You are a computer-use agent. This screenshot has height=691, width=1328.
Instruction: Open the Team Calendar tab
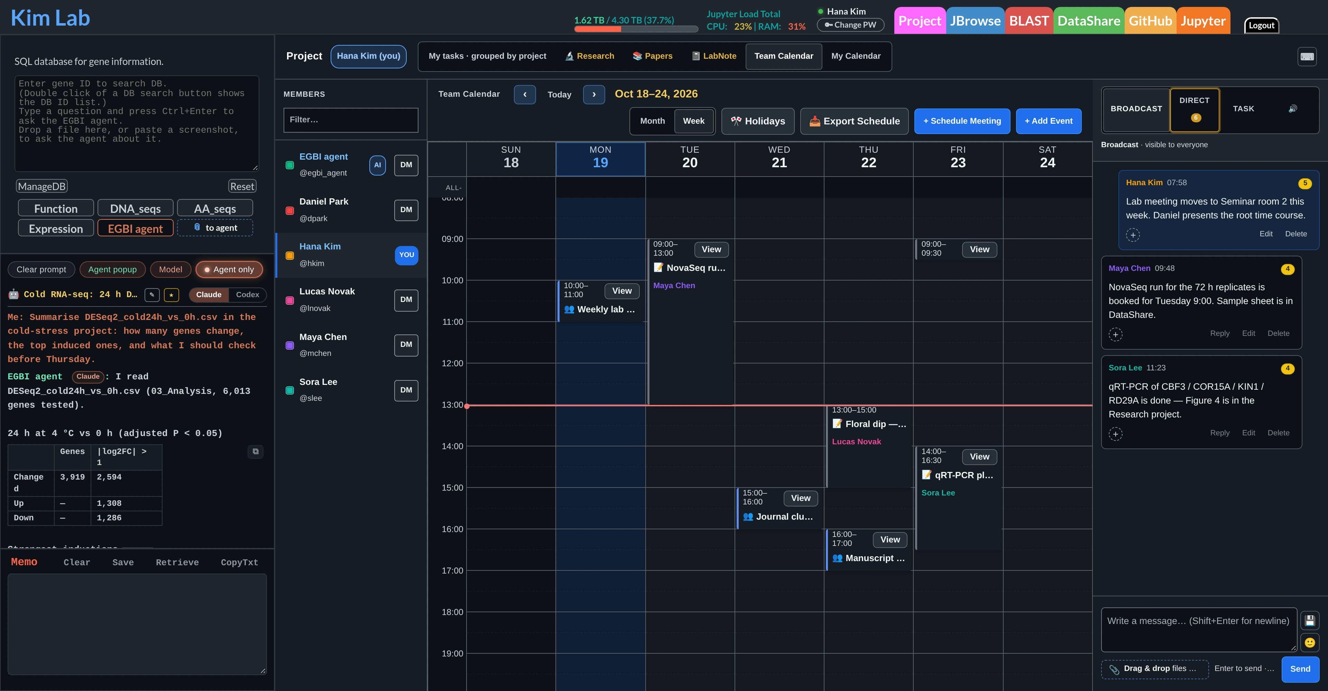(784, 56)
